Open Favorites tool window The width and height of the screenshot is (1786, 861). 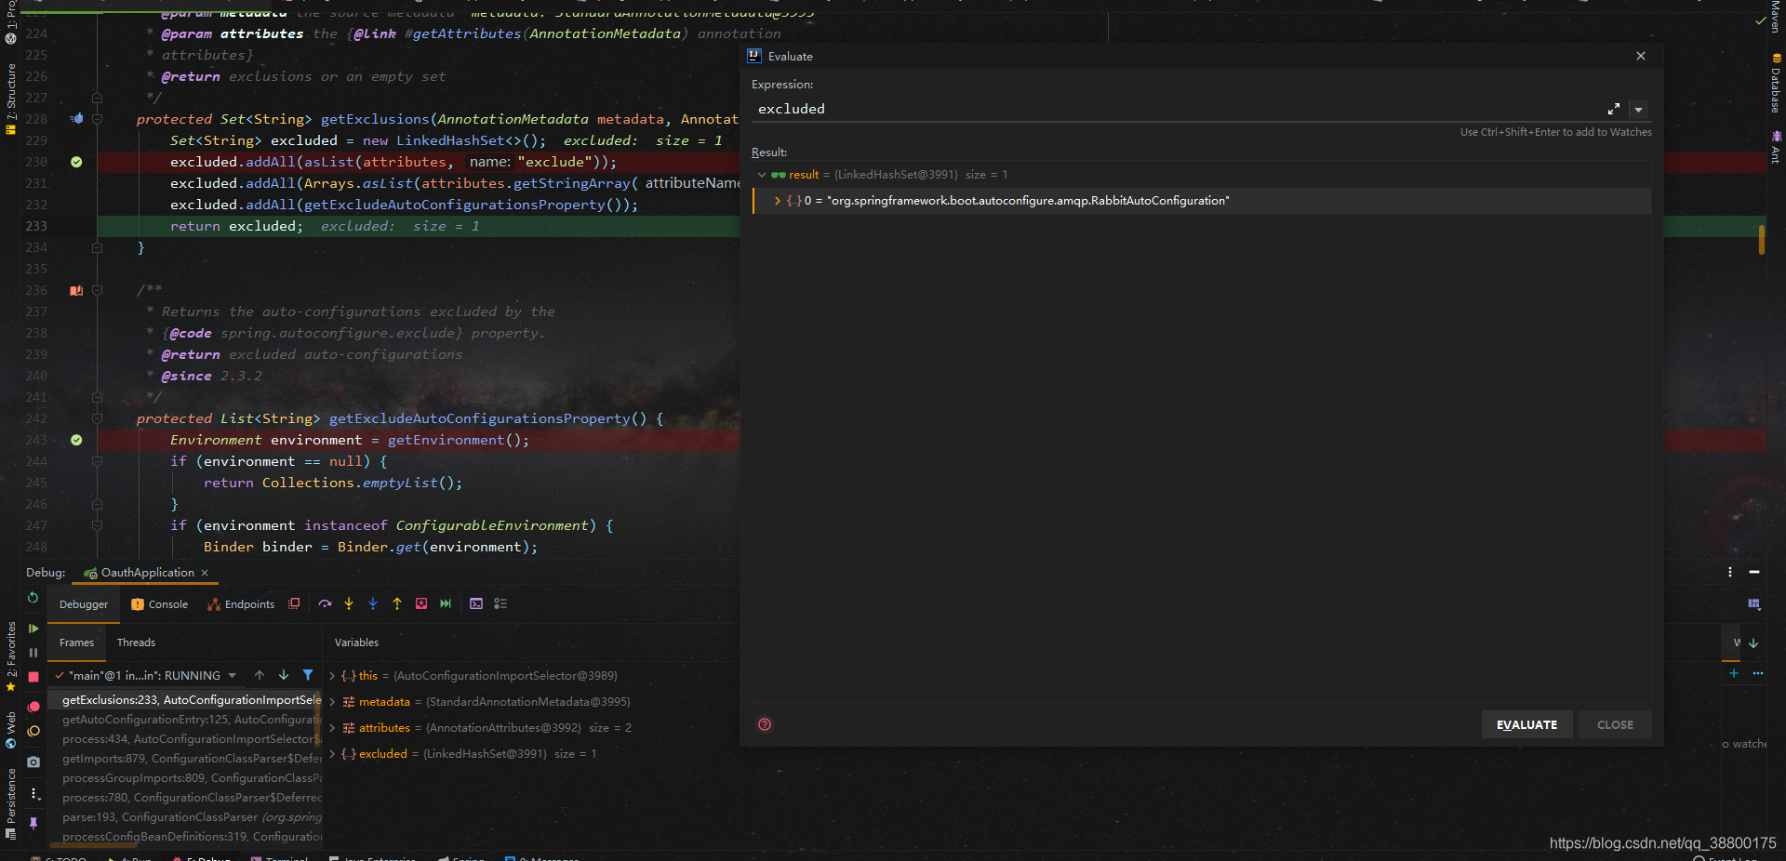click(x=10, y=656)
